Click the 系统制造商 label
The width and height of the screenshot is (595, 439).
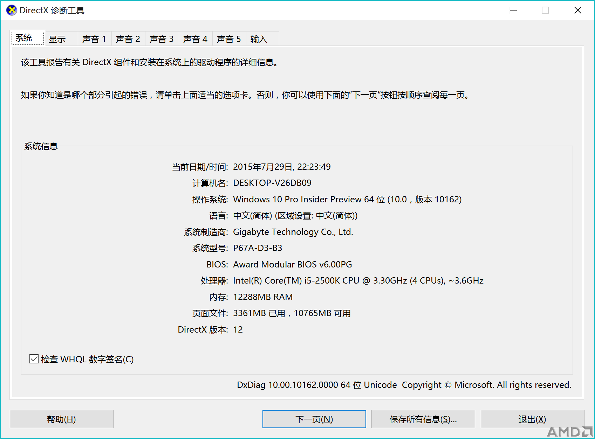click(206, 232)
